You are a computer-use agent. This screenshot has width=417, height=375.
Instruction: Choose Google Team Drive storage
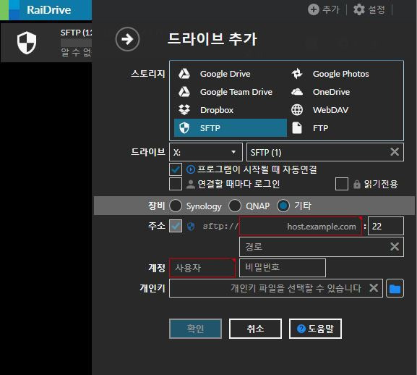(x=231, y=92)
